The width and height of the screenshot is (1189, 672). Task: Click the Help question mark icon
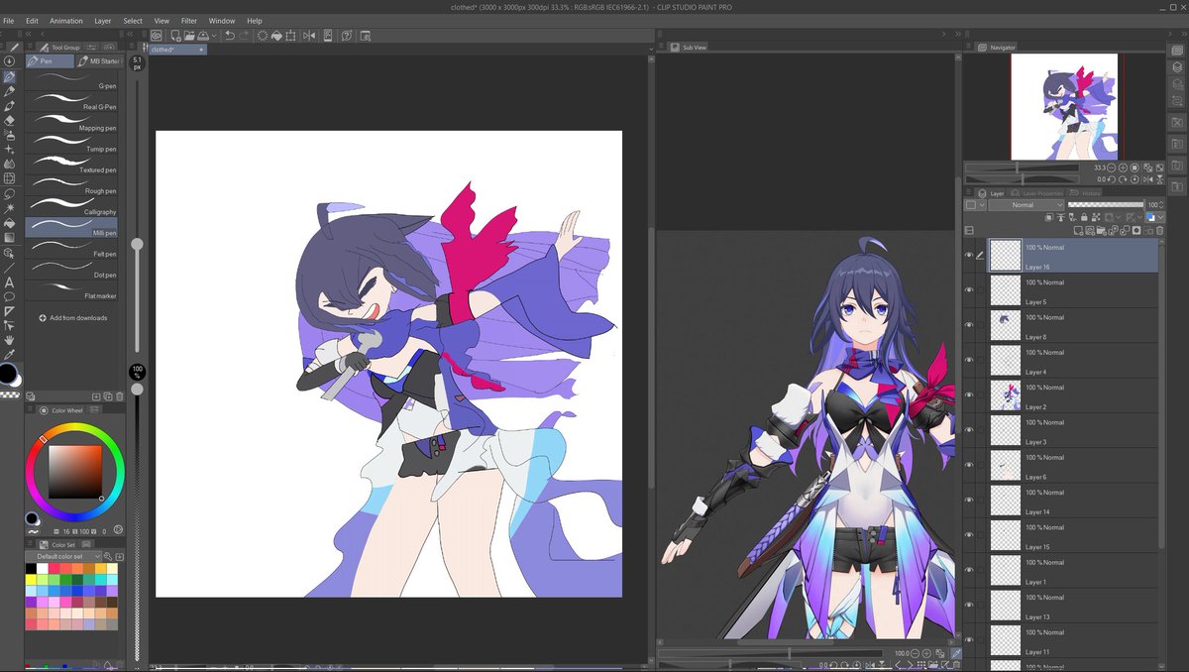point(347,35)
